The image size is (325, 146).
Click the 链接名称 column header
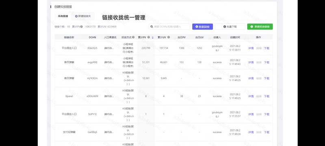(69, 37)
